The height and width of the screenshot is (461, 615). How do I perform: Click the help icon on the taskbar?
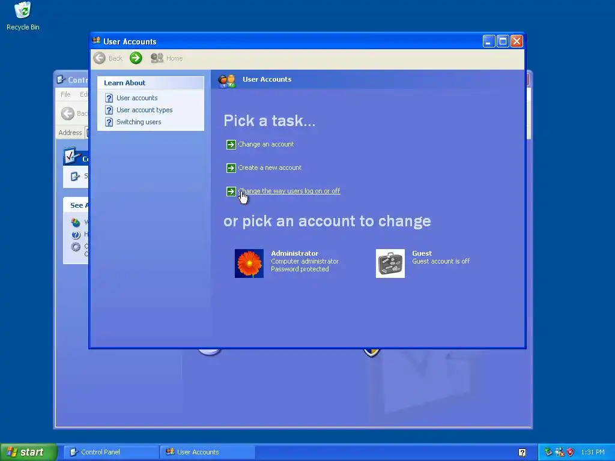point(522,453)
